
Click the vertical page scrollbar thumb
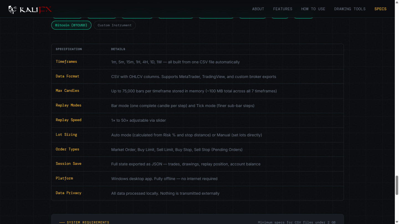[x=397, y=185]
